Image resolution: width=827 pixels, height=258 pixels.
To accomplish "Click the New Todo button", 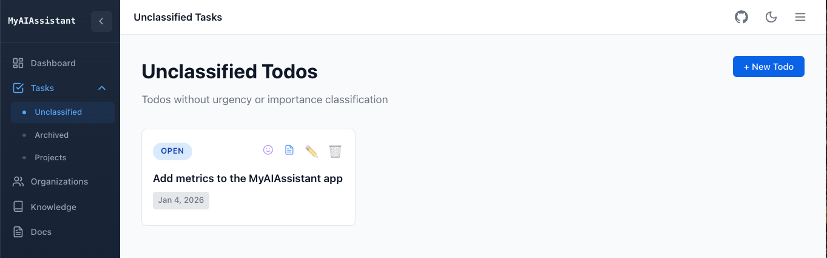I will pos(768,67).
